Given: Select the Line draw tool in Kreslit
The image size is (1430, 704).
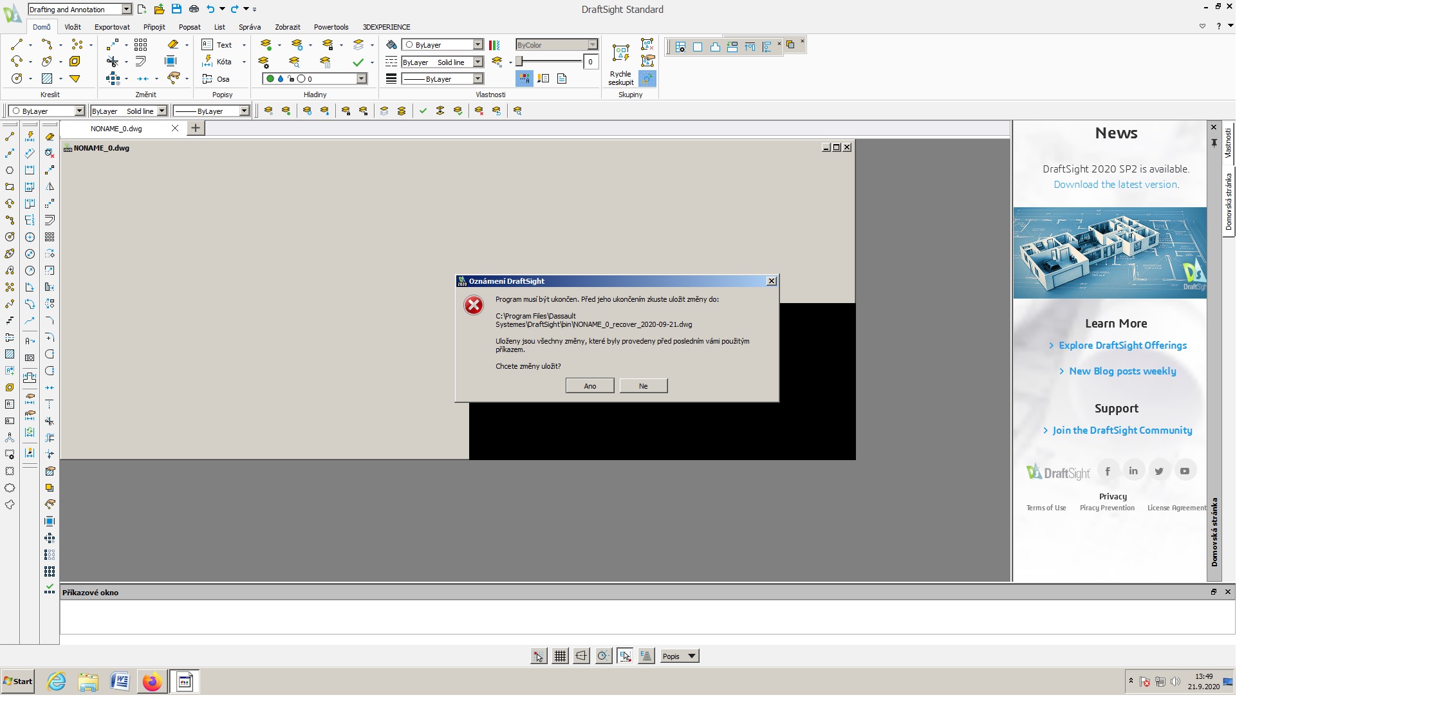Looking at the screenshot, I should (17, 44).
